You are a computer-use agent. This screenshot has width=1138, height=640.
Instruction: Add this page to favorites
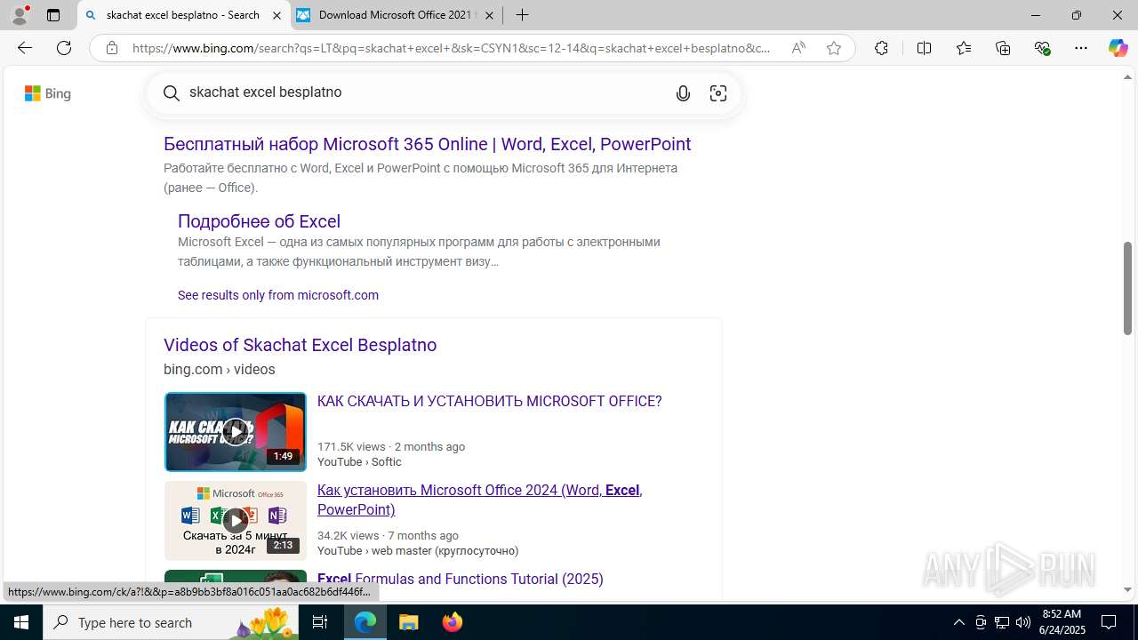(x=834, y=48)
